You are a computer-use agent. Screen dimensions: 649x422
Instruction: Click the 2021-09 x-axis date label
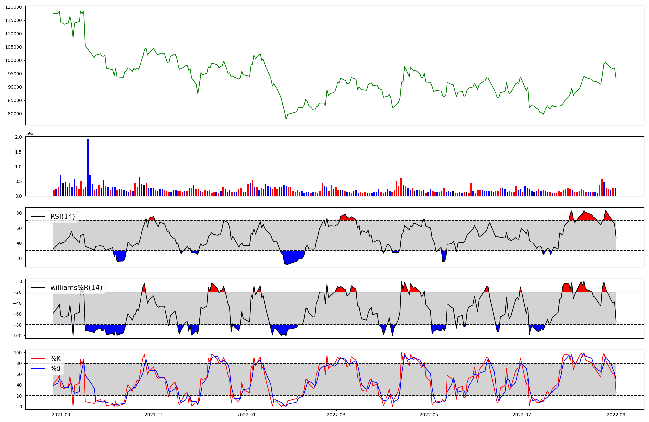(x=61, y=415)
